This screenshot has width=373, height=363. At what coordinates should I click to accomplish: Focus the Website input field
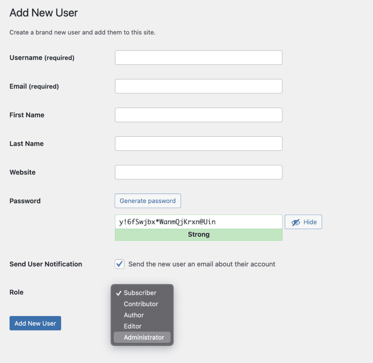[199, 172]
